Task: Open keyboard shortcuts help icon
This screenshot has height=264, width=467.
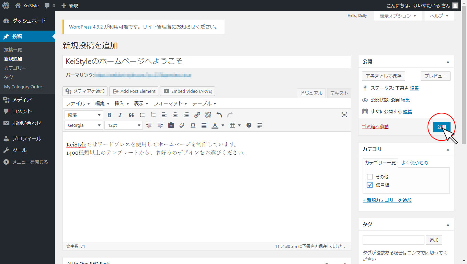Action: [x=249, y=125]
